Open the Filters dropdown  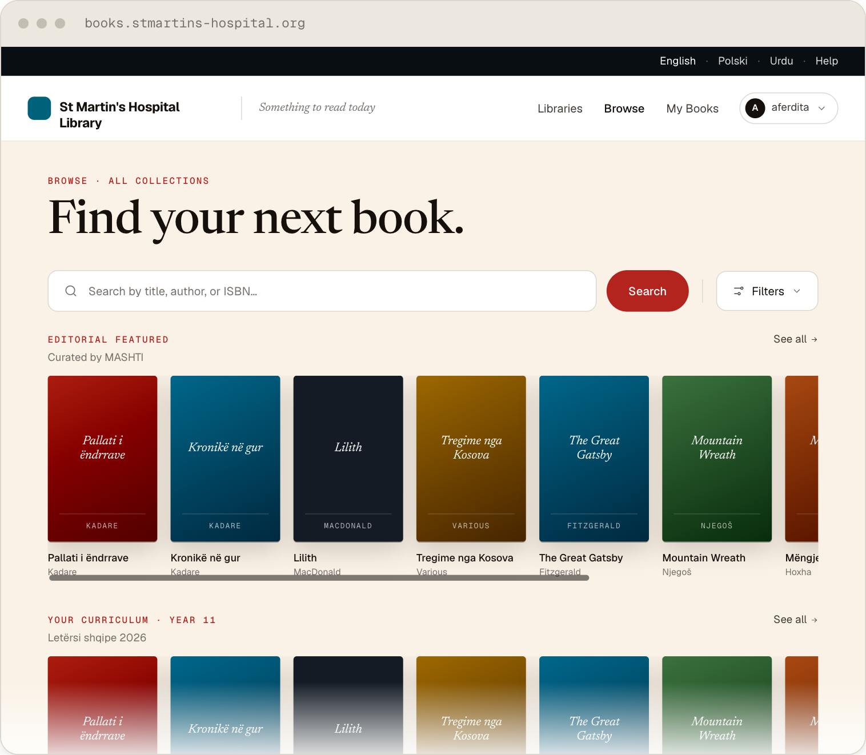tap(767, 291)
